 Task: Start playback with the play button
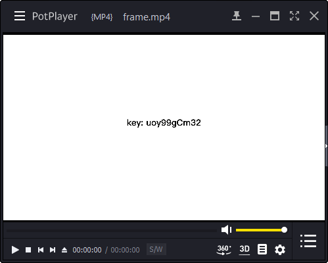coord(15,250)
